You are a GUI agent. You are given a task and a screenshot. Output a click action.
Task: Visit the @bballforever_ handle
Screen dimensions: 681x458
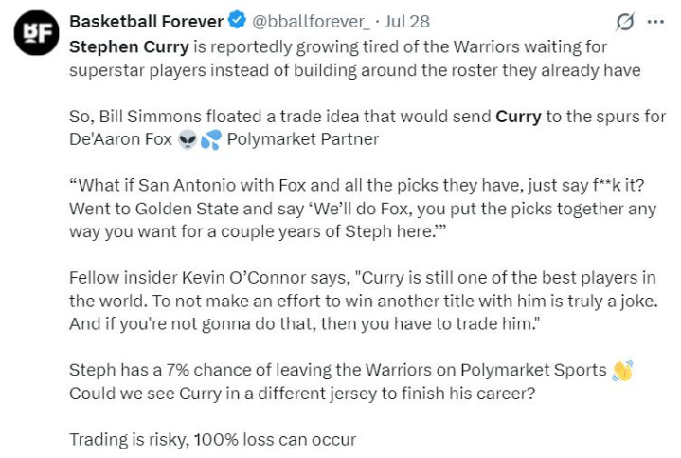pyautogui.click(x=311, y=21)
